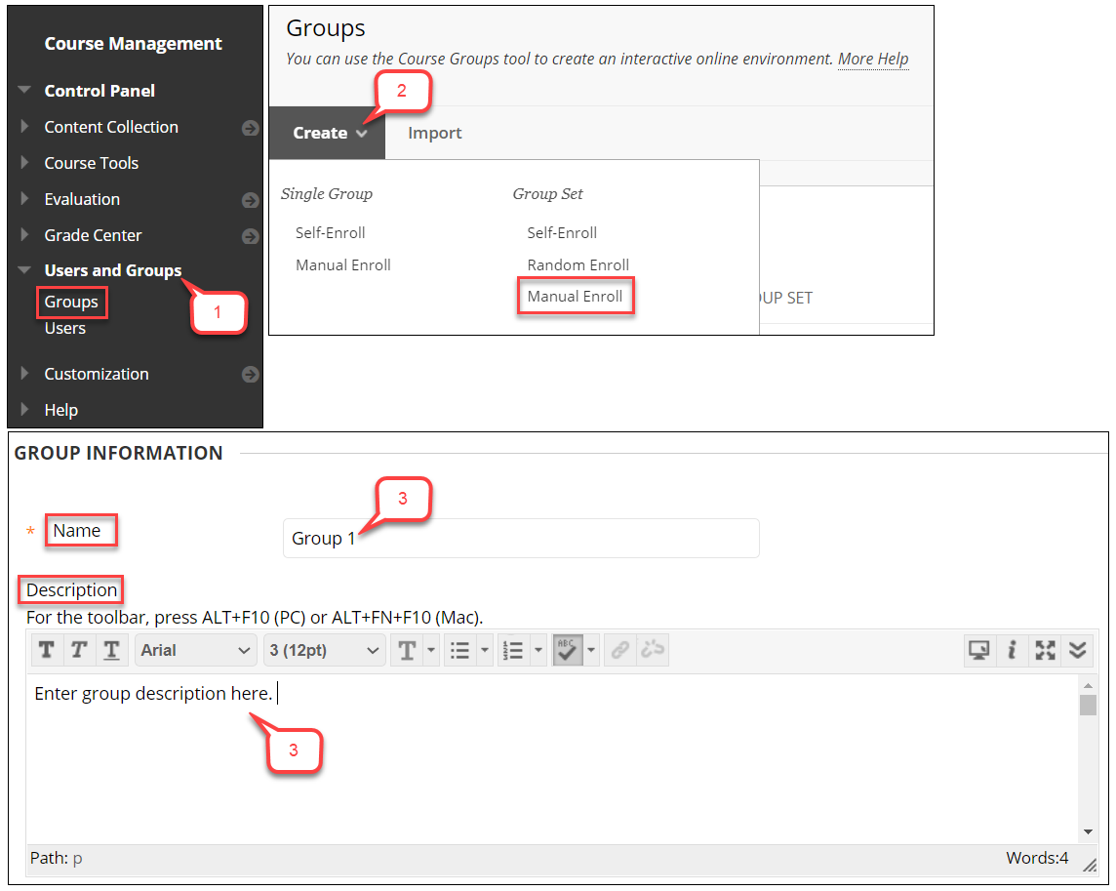Insert a numbered list
This screenshot has height=891, width=1116.
tap(513, 650)
